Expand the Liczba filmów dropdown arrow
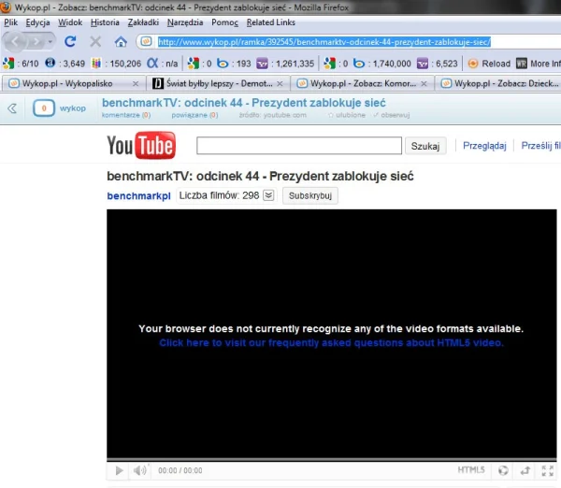Viewport: 561px width, 488px height. (268, 195)
